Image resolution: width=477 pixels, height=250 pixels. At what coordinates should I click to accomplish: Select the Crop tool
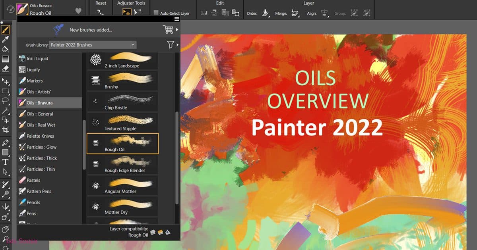tap(6, 130)
